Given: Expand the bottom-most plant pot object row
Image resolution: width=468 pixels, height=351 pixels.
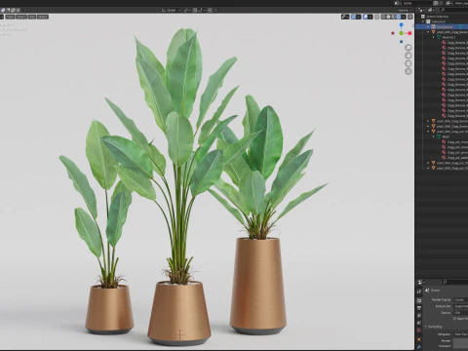Looking at the screenshot, I should [428, 168].
